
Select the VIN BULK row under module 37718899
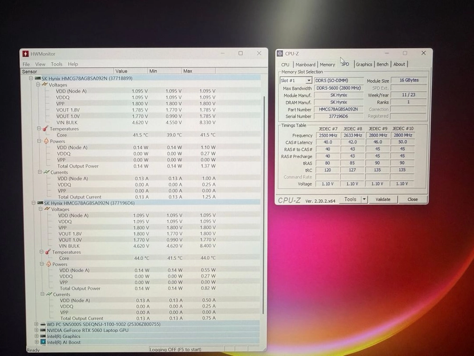coord(148,122)
